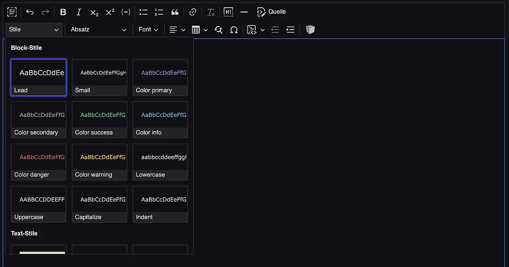Choose the Color danger style
This screenshot has height=267, width=509.
[x=39, y=162]
